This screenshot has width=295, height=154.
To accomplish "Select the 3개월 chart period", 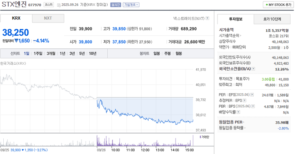I will [x=51, y=53].
